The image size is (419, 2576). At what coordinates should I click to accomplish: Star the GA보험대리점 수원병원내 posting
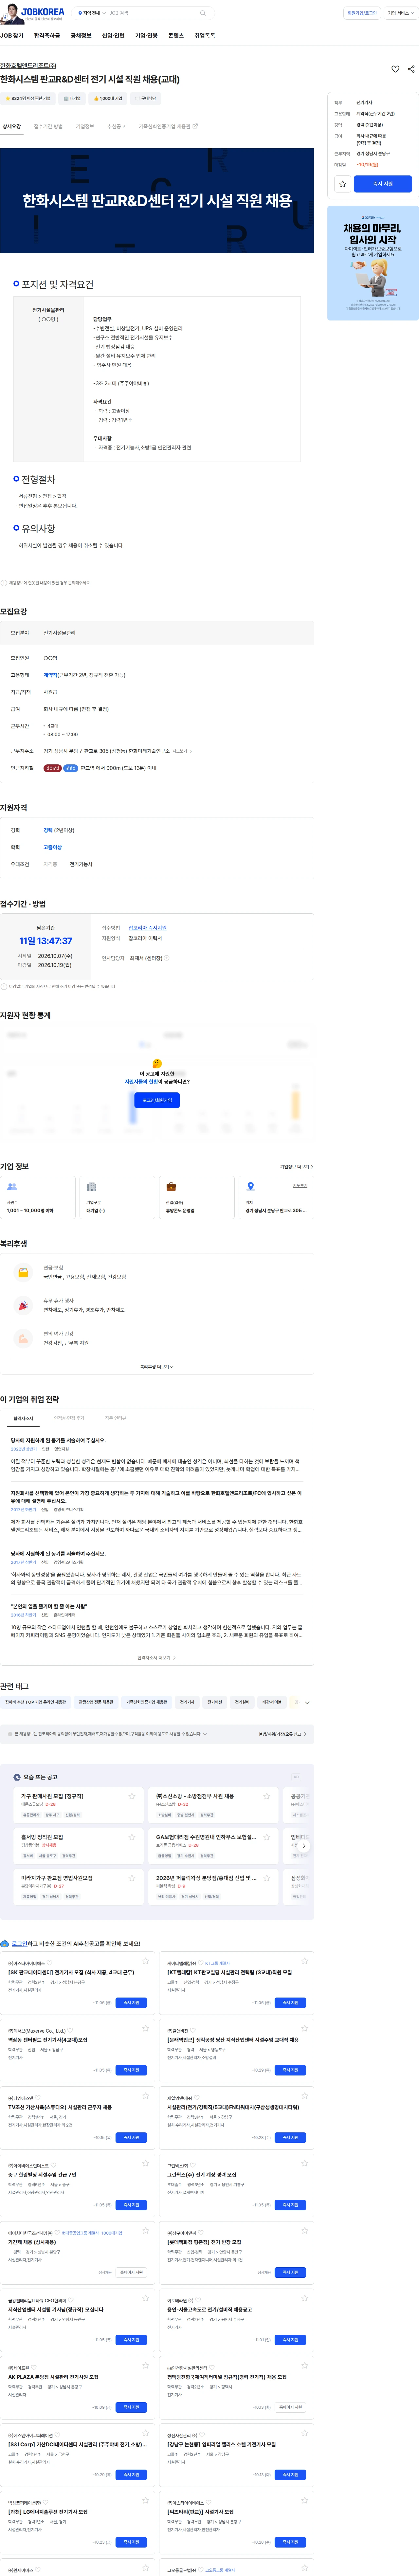(267, 1837)
